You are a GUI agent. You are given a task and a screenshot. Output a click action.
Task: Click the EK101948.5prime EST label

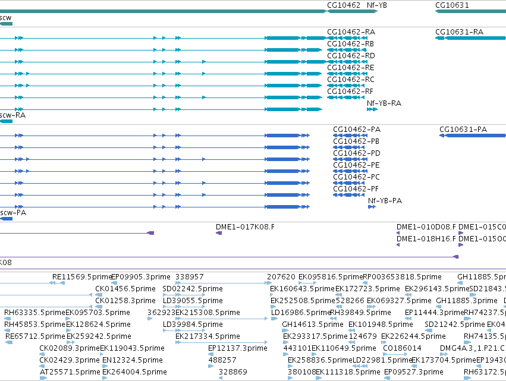381,325
